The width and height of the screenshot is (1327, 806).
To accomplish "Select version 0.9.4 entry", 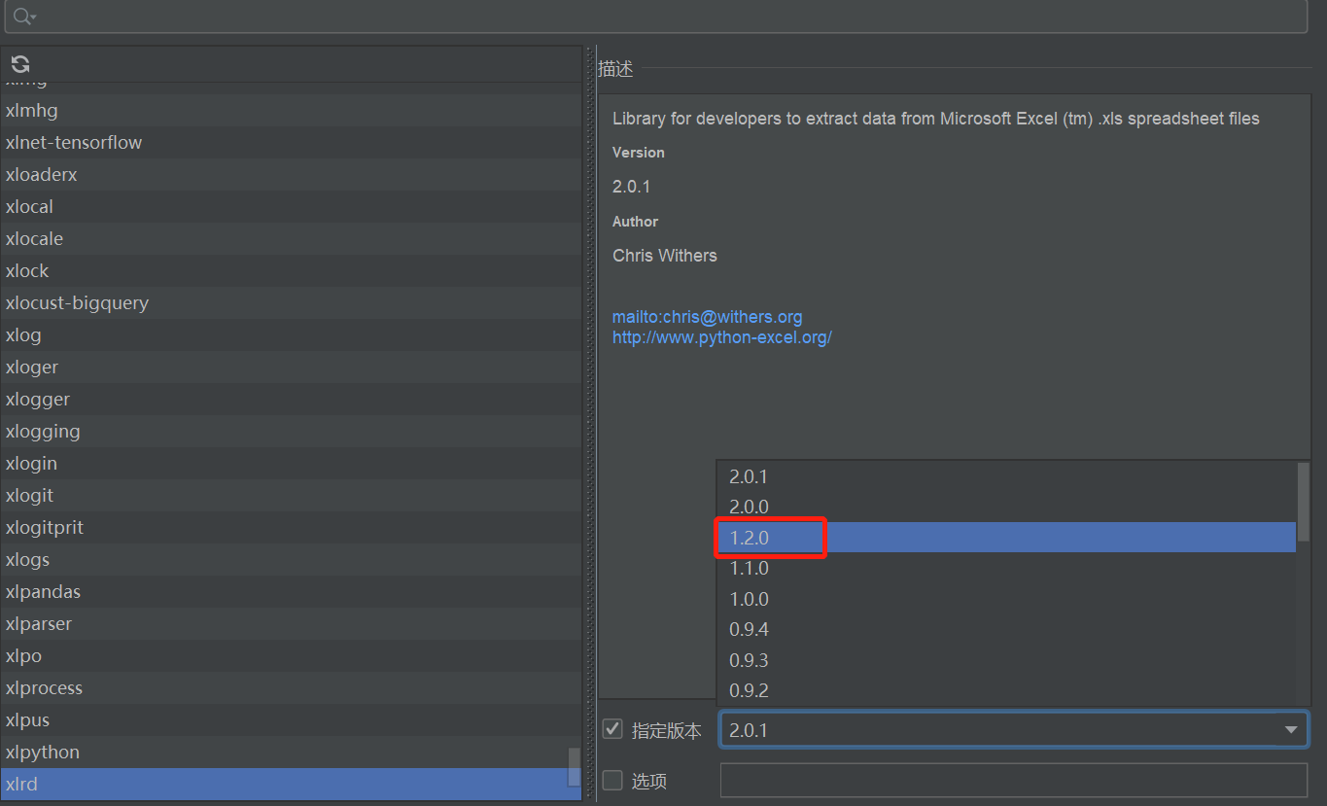I will tap(1006, 629).
